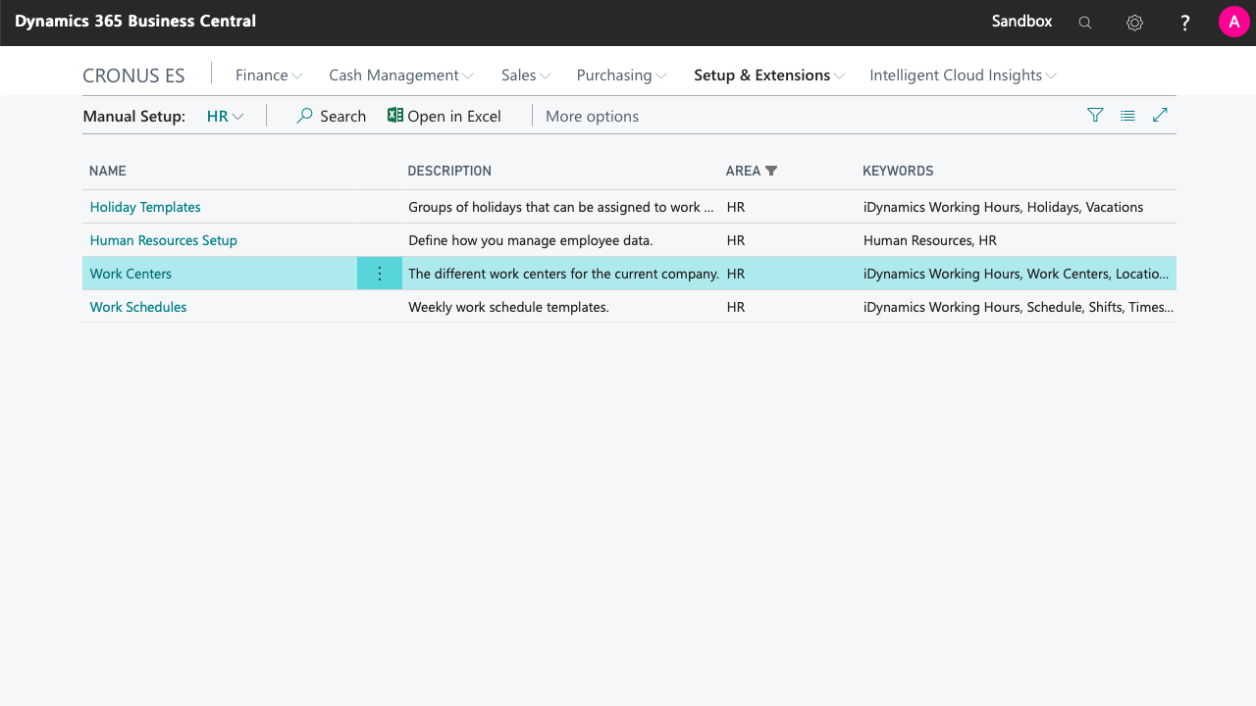The width and height of the screenshot is (1256, 706).
Task: Expand page to full screen via diagonal arrows icon
Action: [1160, 115]
